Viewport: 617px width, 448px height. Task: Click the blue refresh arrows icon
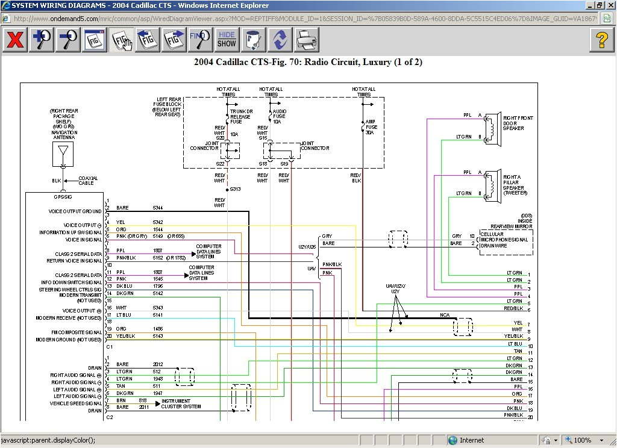280,40
